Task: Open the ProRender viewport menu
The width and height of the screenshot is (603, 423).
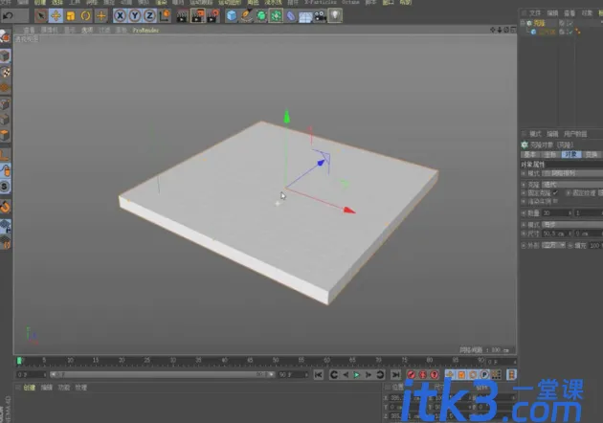Action: (x=145, y=30)
